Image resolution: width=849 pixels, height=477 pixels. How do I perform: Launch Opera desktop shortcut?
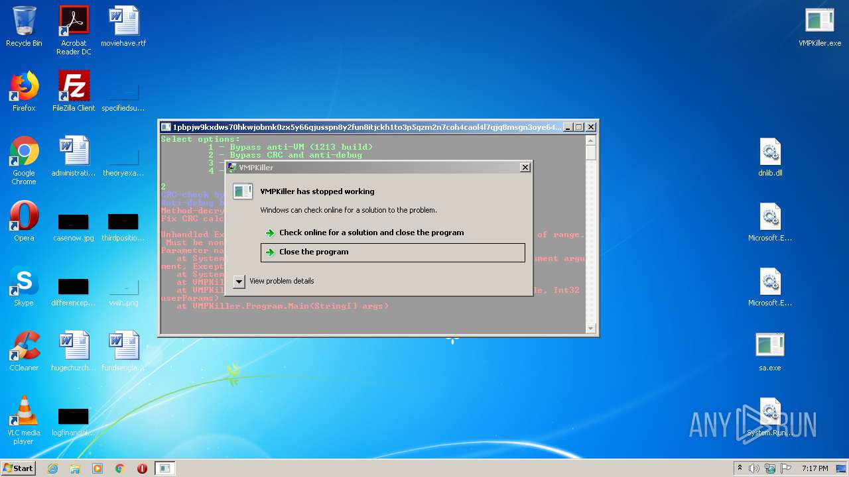(24, 221)
